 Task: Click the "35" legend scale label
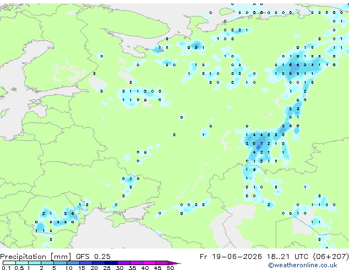tap(132, 268)
